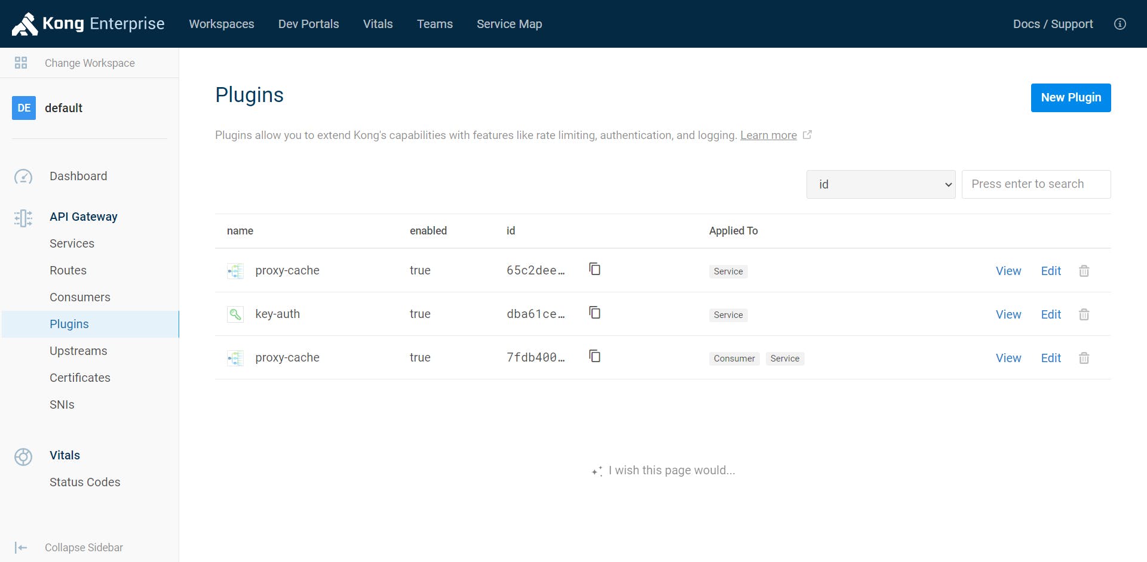View the proxy-cache plugin 7fdb400
Viewport: 1147px width, 562px height.
click(1008, 358)
